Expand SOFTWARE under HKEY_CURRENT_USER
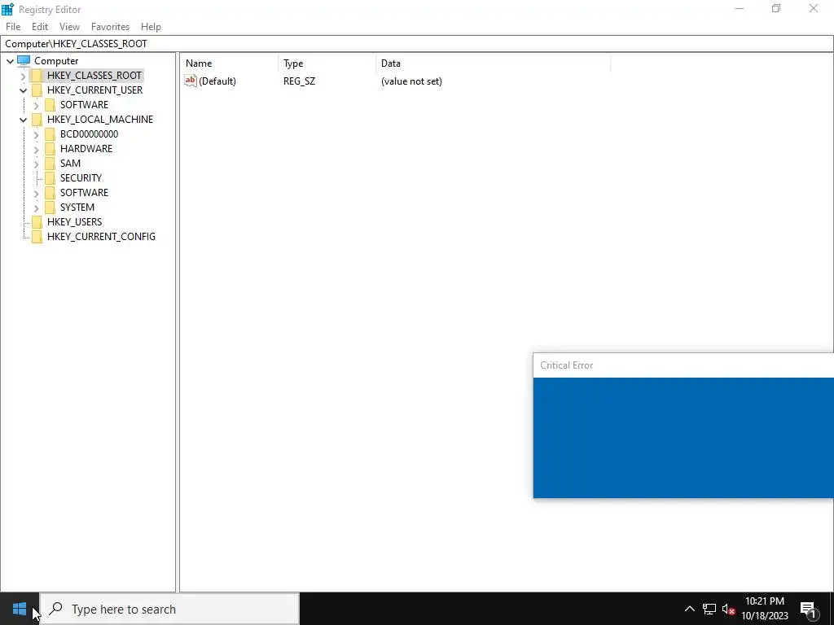This screenshot has height=625, width=834. pyautogui.click(x=36, y=105)
